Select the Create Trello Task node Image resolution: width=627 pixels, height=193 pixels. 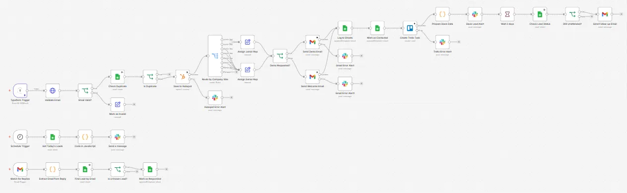coord(410,28)
